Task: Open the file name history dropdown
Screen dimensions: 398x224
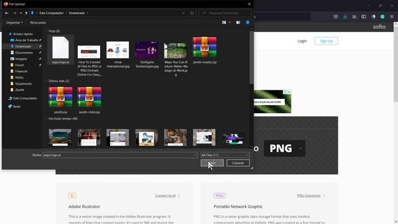Action: [x=195, y=155]
